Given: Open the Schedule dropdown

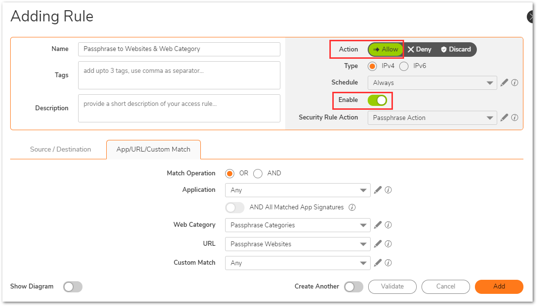Looking at the screenshot, I should (x=432, y=83).
